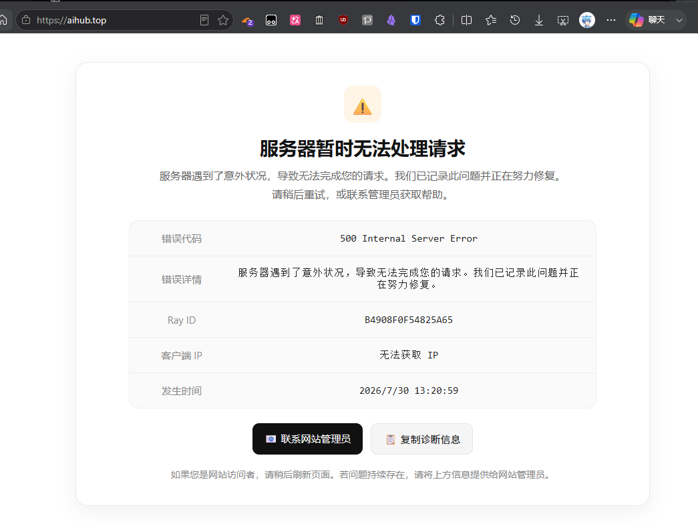Open the Wayback Machine pillar extension
The height and width of the screenshot is (528, 698).
(x=319, y=20)
